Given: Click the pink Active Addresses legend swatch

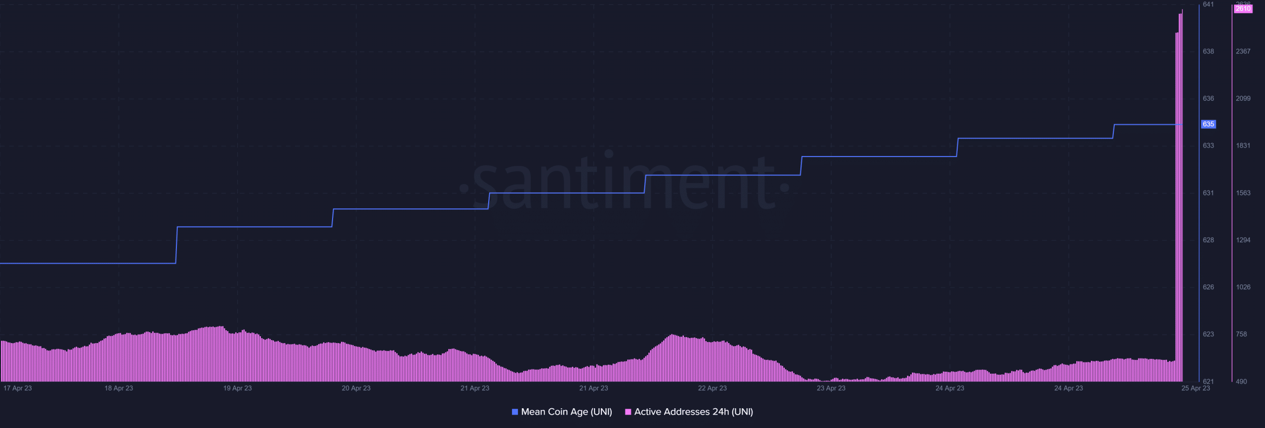Looking at the screenshot, I should 628,412.
